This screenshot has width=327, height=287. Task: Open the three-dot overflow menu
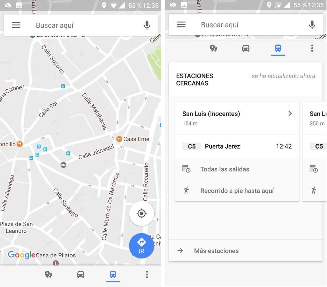pyautogui.click(x=312, y=48)
